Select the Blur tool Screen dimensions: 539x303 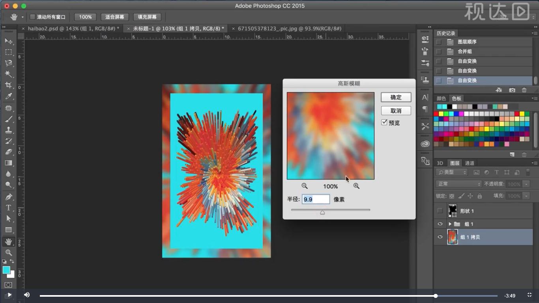(8, 174)
